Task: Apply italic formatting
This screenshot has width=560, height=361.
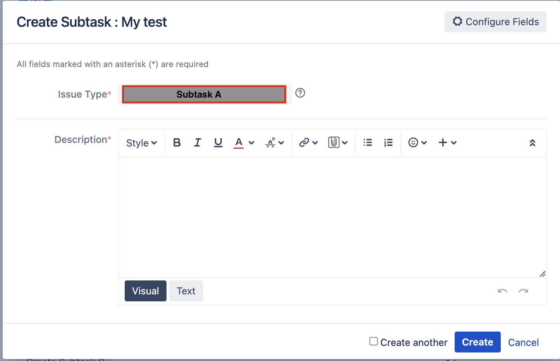Action: click(198, 143)
